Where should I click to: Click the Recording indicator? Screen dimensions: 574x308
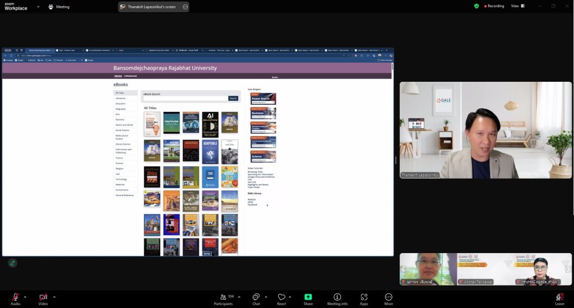tap(494, 6)
